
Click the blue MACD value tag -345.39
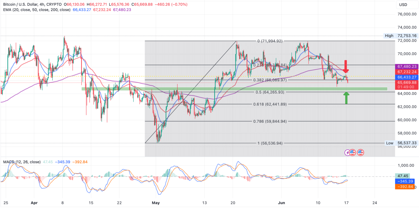click(x=405, y=182)
